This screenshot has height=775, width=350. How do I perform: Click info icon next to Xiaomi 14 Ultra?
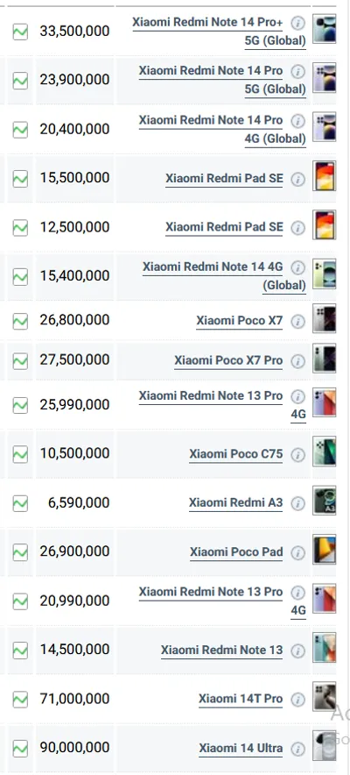pyautogui.click(x=297, y=749)
